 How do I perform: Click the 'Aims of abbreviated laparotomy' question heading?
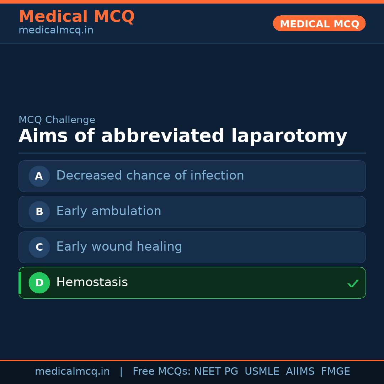click(x=183, y=136)
